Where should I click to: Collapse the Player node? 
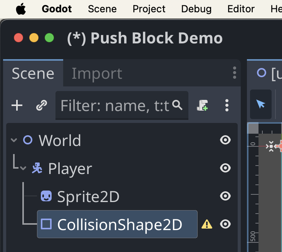point(23,168)
